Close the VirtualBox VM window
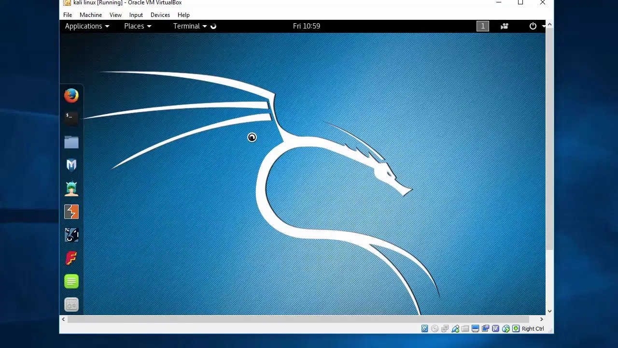 point(543,3)
